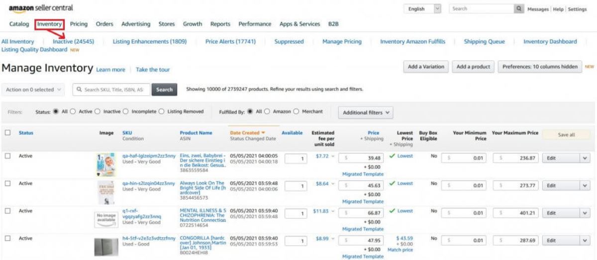Screen dimensions: 597x260
Task: Select the Inactive status radio button
Action: [98, 112]
